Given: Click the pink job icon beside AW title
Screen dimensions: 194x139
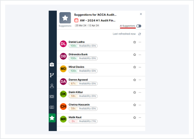Looking at the screenshot, I should (x=76, y=20).
